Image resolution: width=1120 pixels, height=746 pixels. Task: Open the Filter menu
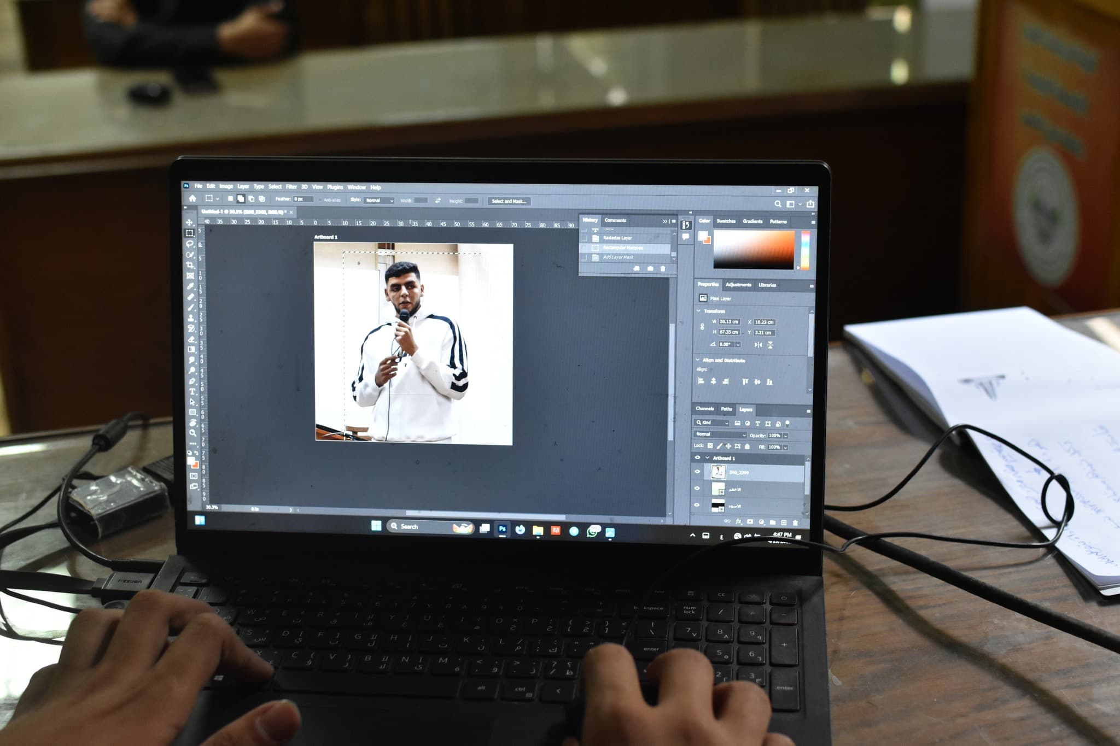click(291, 187)
